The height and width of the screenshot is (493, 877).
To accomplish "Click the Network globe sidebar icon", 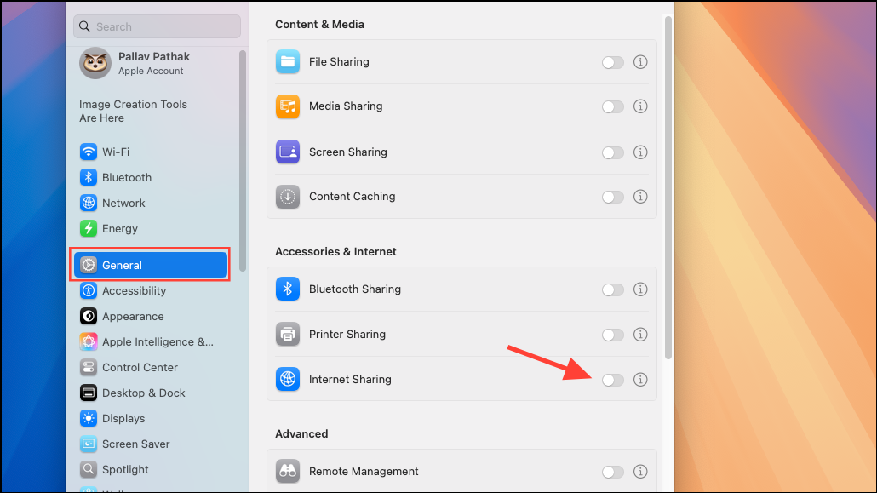I will (x=89, y=203).
